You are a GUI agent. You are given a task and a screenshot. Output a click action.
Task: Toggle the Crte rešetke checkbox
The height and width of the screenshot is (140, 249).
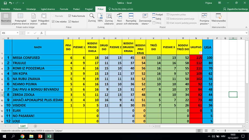coord(53,22)
